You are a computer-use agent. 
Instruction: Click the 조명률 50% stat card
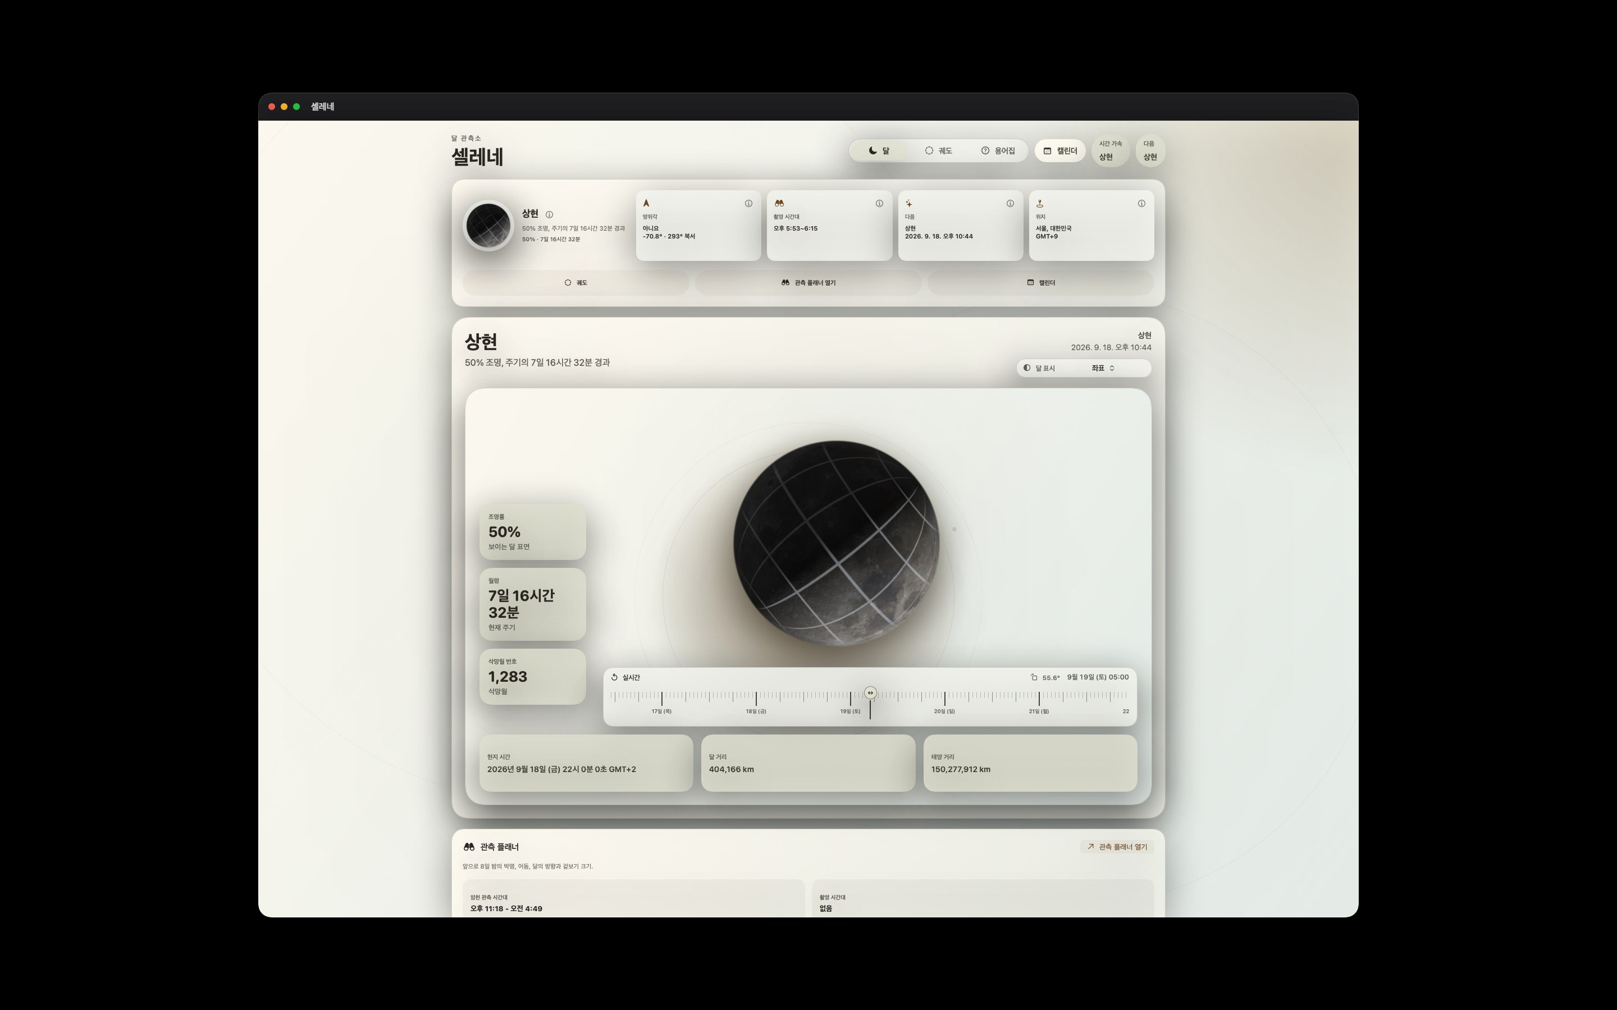532,532
